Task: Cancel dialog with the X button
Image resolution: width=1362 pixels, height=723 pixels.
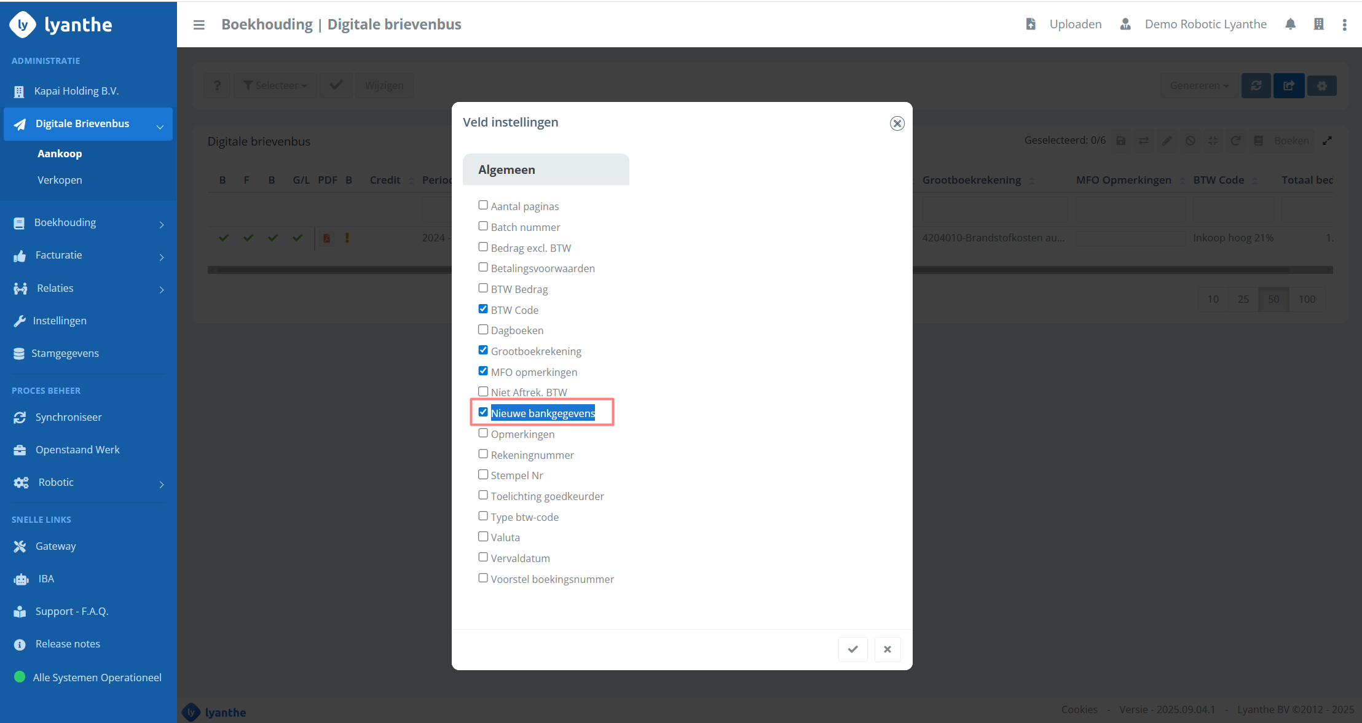Action: (887, 649)
